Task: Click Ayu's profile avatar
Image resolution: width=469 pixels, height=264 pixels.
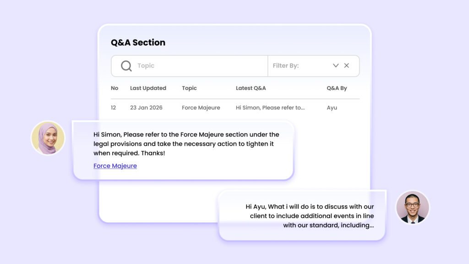Action: (x=48, y=138)
